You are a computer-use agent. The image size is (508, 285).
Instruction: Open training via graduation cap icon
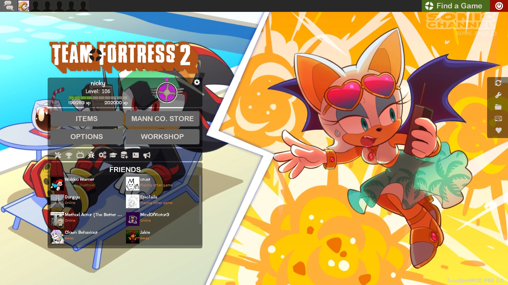tap(113, 155)
